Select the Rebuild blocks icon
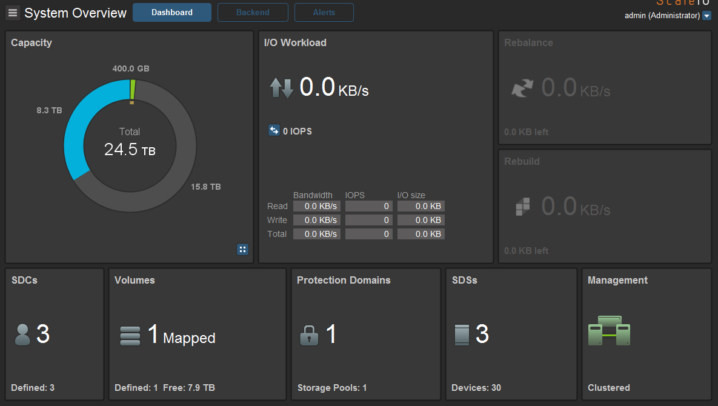Screen dimensions: 718x406 click(521, 206)
